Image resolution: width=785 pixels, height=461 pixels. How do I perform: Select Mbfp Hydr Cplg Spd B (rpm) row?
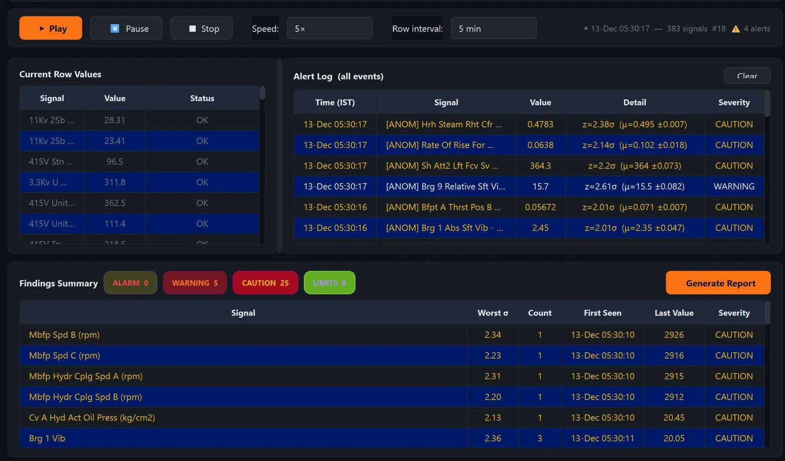point(392,397)
